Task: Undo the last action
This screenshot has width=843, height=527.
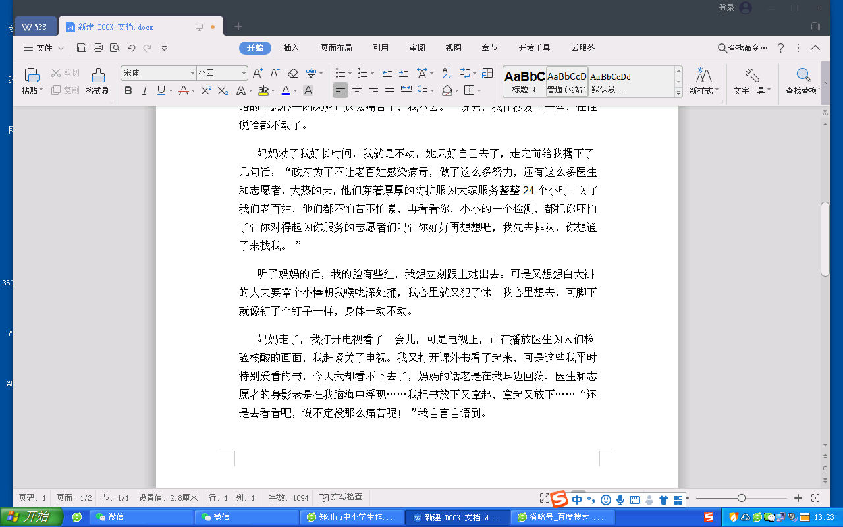Action: (x=131, y=48)
